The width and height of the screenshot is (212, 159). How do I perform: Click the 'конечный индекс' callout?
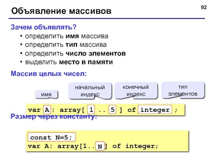tap(136, 90)
